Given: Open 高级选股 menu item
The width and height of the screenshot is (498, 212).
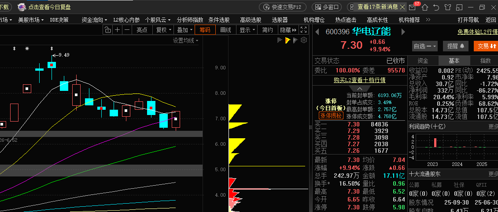Looking at the screenshot, I should (251, 20).
